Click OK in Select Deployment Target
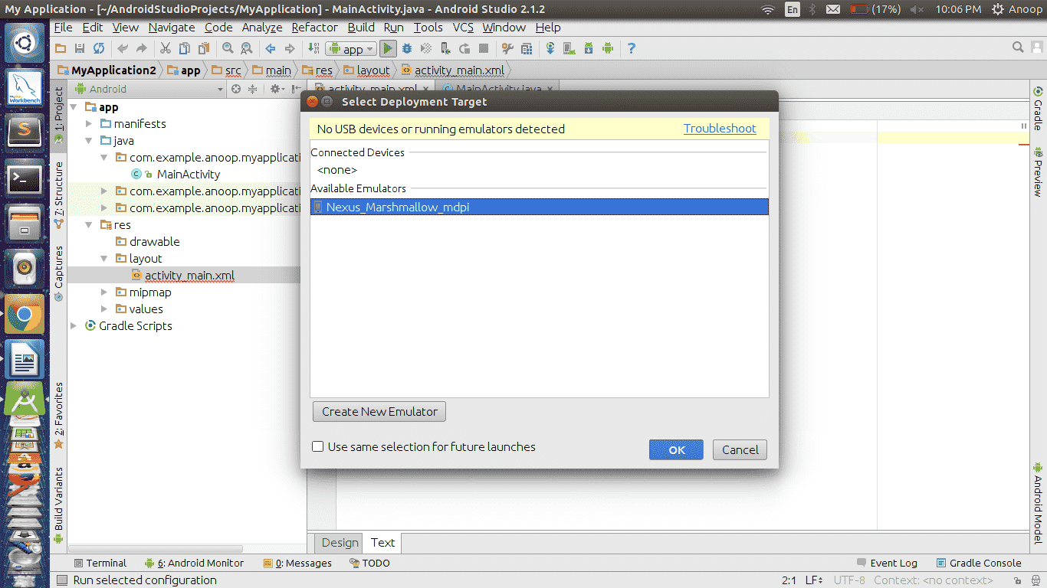 point(676,449)
